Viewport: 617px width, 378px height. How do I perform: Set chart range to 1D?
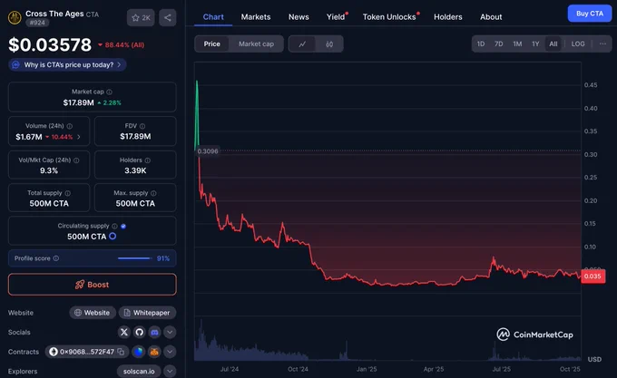[x=481, y=44]
